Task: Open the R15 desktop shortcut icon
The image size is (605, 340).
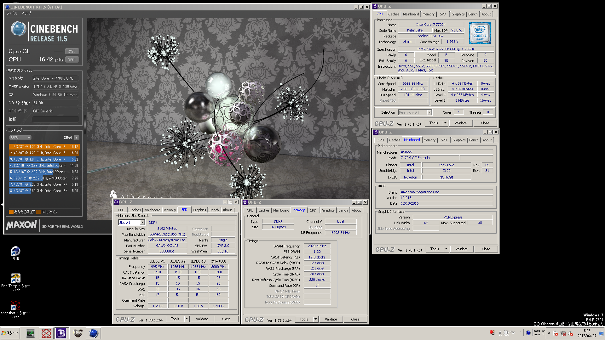Action: [15, 251]
